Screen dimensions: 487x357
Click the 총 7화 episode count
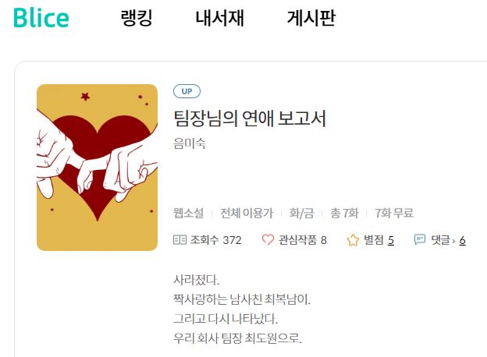point(344,213)
